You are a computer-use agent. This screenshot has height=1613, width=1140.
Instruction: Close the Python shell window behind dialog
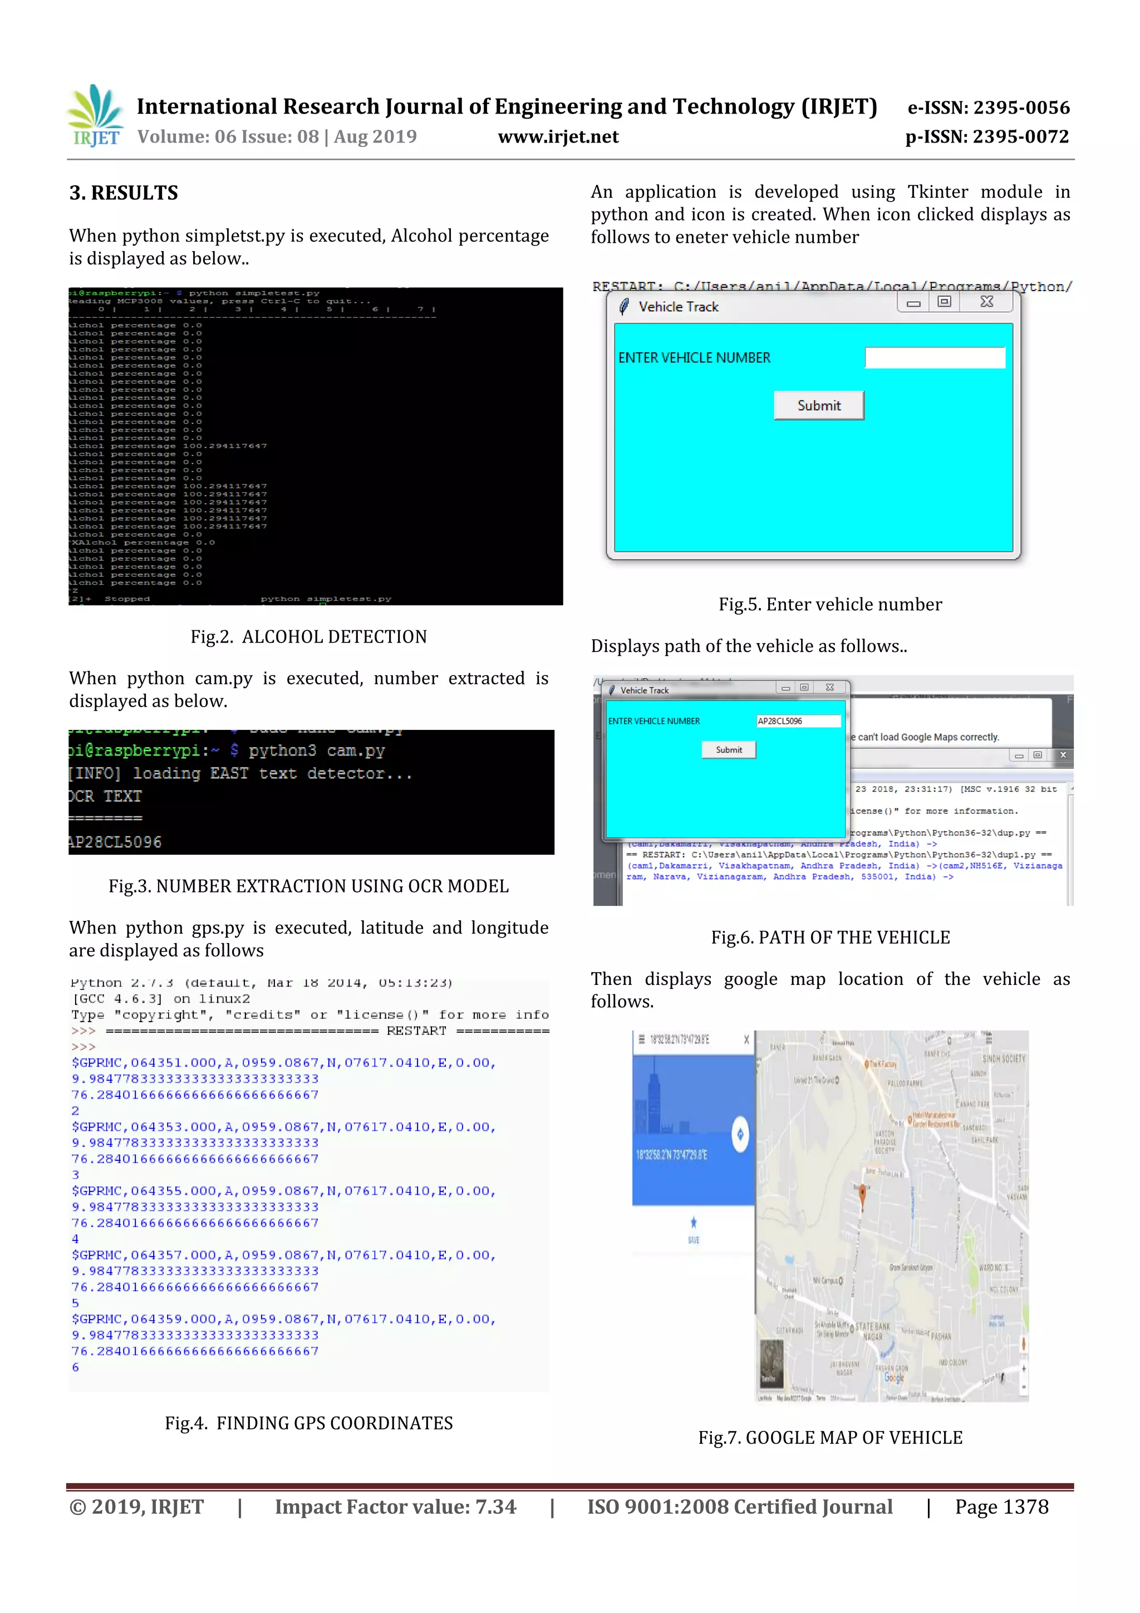click(x=1063, y=754)
